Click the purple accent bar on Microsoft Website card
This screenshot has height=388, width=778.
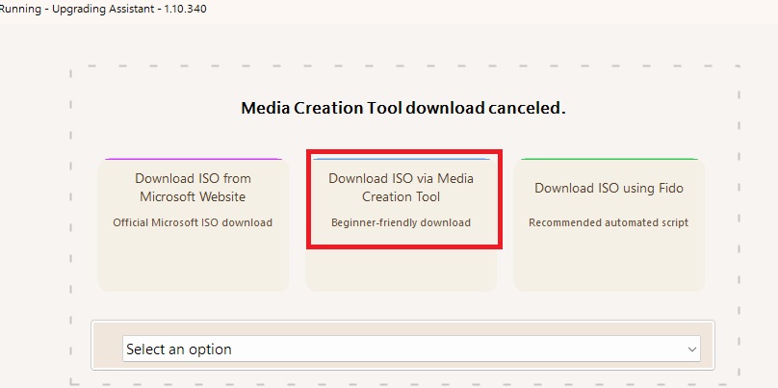point(193,159)
